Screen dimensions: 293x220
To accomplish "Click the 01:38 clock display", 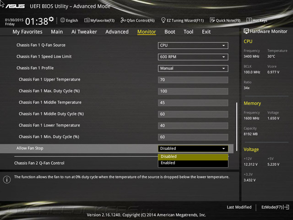I will pyautogui.click(x=37, y=22).
